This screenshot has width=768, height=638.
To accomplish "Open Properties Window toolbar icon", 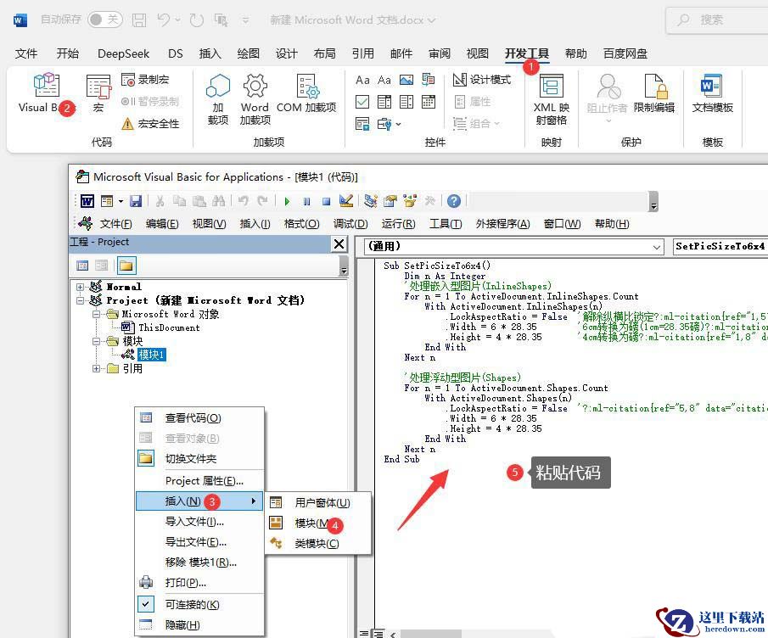I will [390, 201].
